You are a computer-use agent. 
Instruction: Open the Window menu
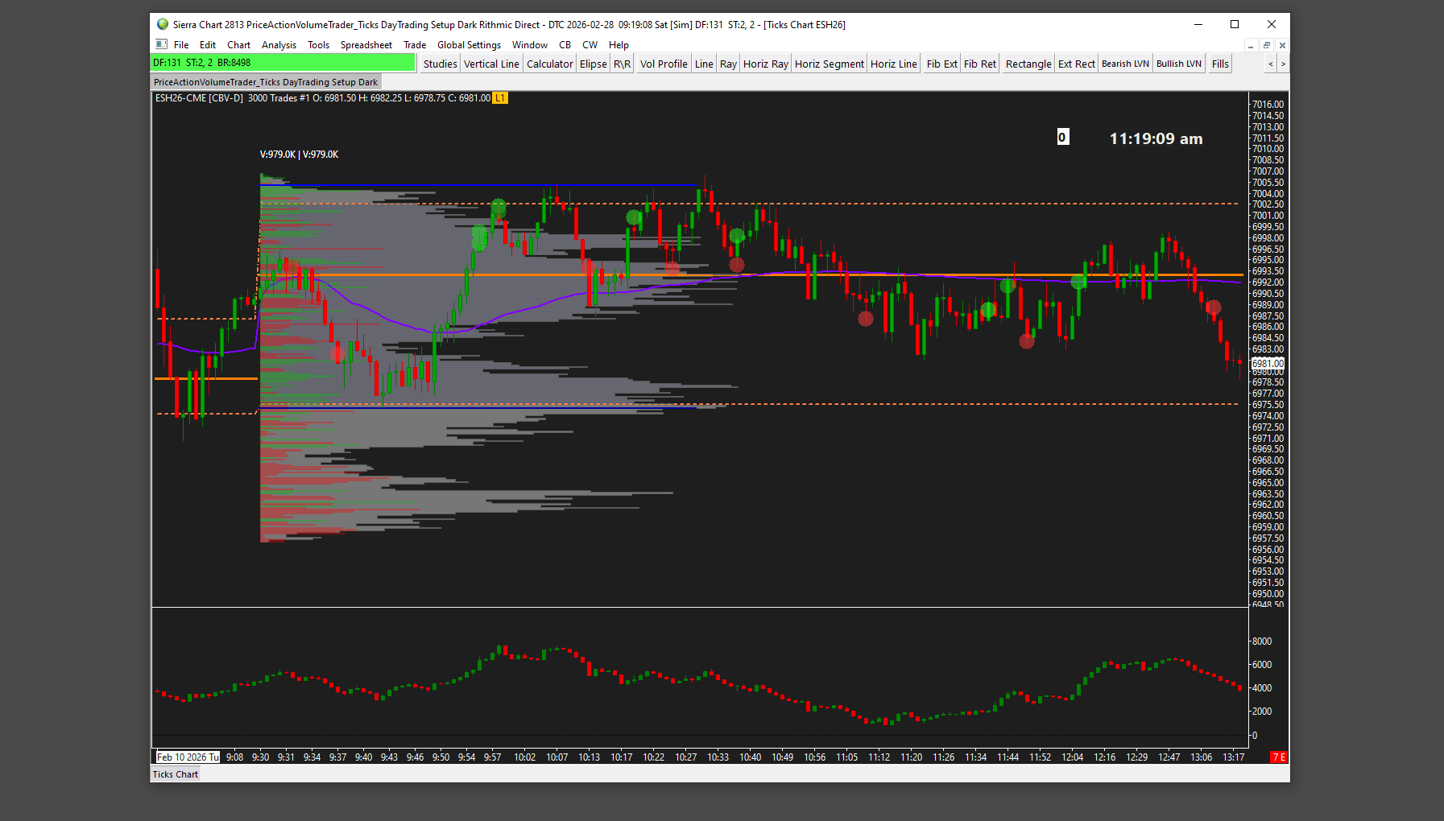click(530, 45)
